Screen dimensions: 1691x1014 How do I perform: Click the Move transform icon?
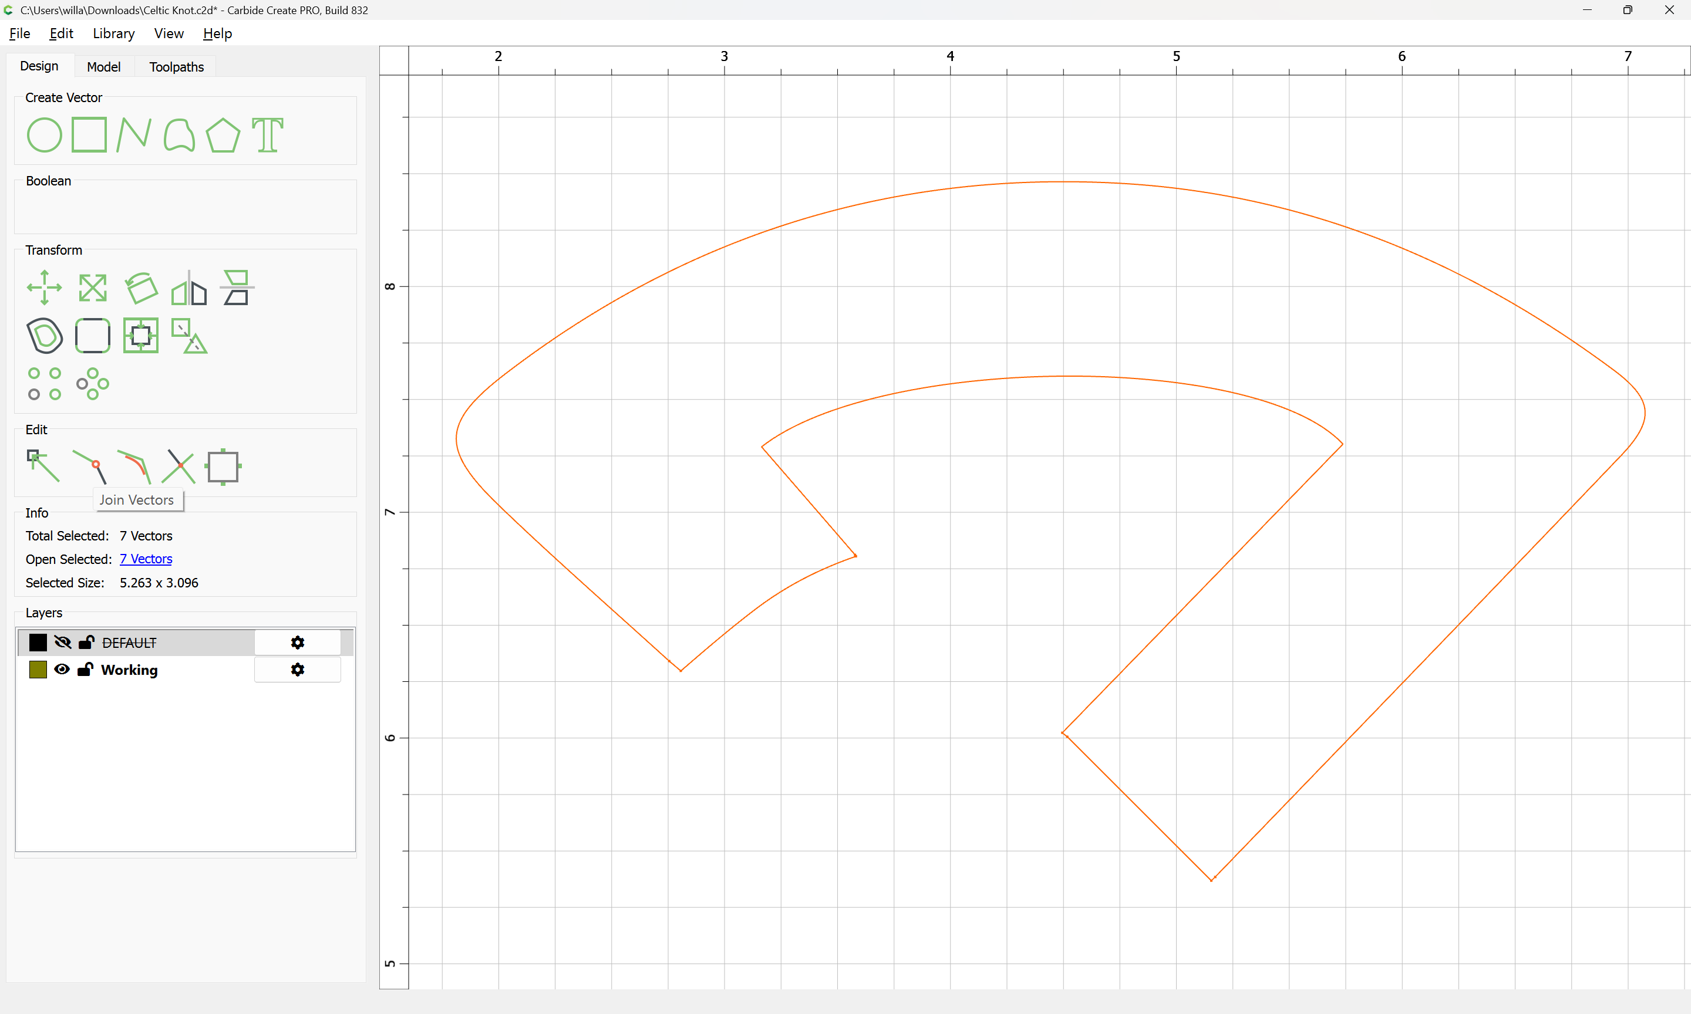(45, 288)
